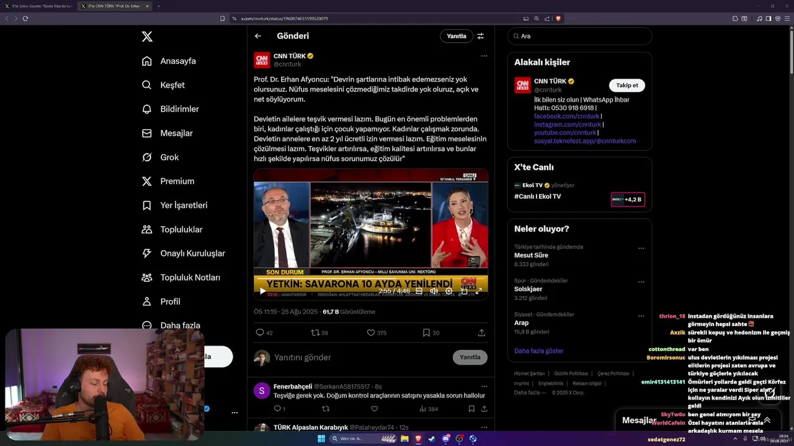Viewport: 794px width, 446px height.
Task: Open Yer İşaretleri bookmarks
Action: [x=174, y=205]
